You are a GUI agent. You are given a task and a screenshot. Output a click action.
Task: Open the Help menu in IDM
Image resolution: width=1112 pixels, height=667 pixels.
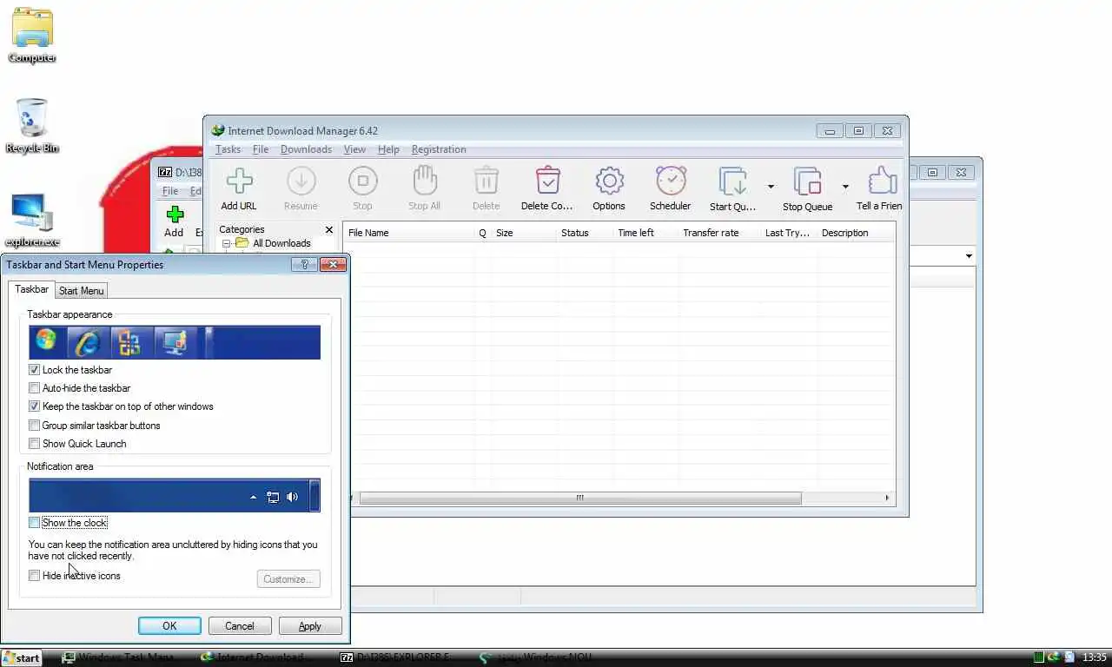point(388,149)
